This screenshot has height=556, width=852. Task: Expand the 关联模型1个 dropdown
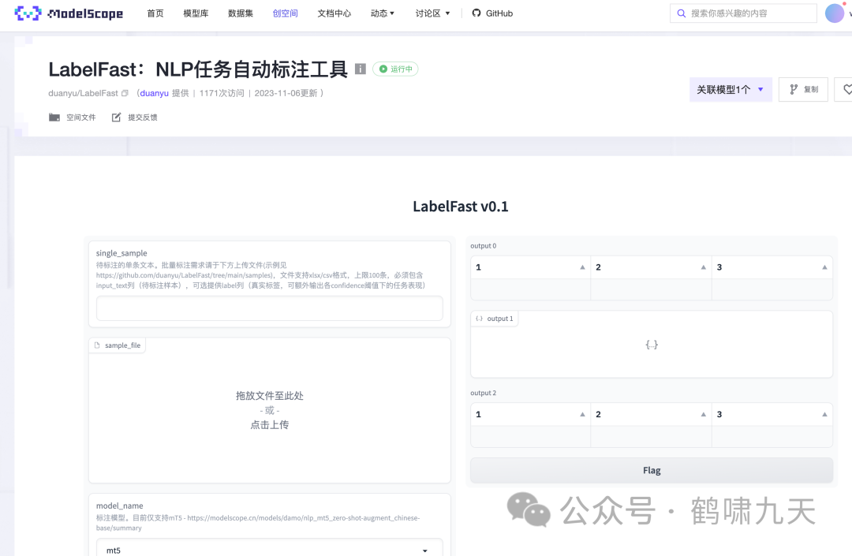point(731,90)
